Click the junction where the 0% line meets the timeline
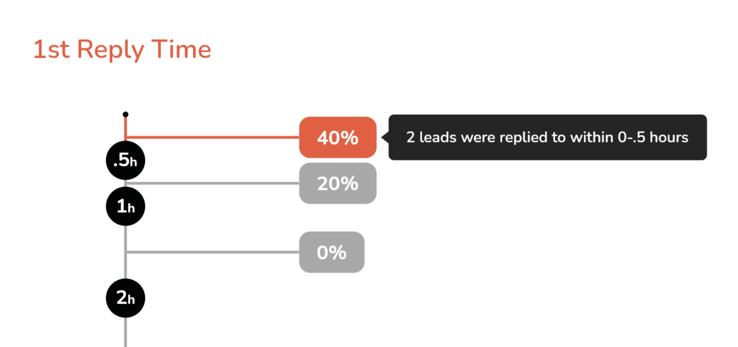The image size is (738, 347). point(126,252)
